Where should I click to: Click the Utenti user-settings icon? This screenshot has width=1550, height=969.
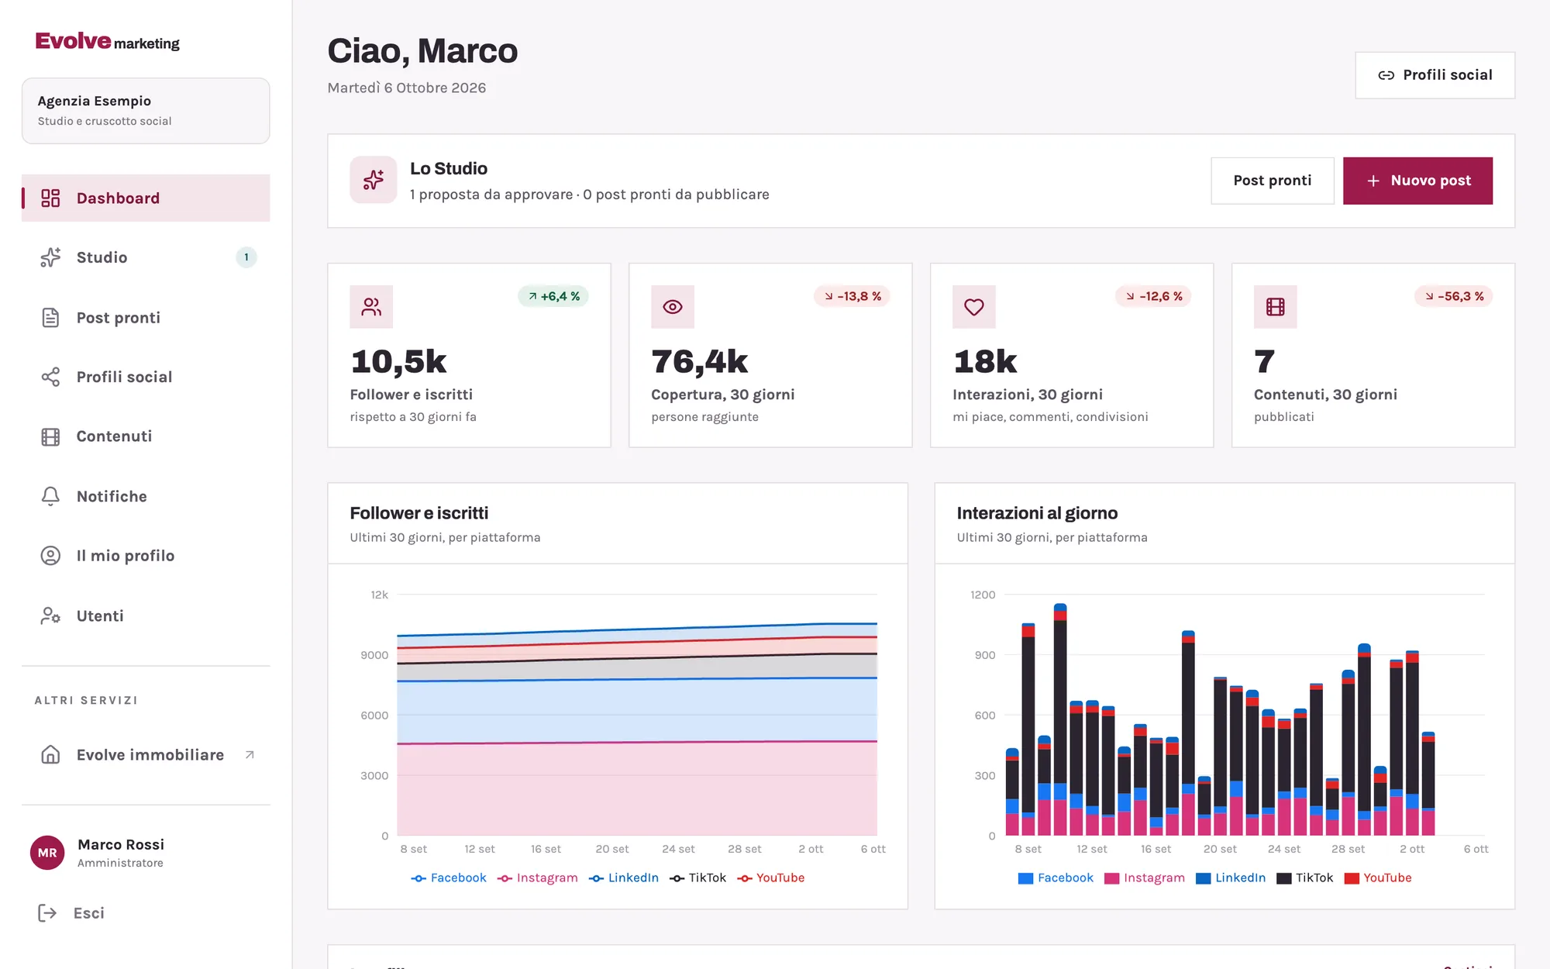pos(50,616)
